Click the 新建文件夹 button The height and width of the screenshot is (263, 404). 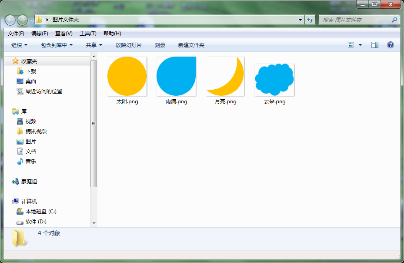point(191,45)
